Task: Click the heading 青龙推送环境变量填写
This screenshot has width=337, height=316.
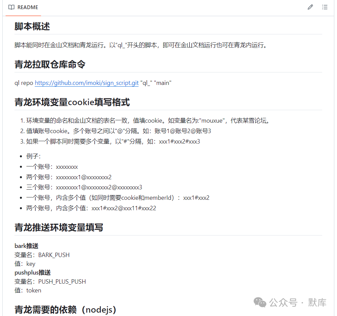Action: [x=59, y=227]
